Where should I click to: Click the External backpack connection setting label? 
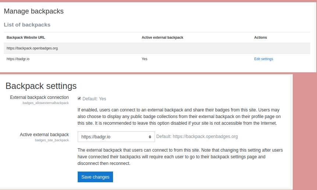(39, 97)
